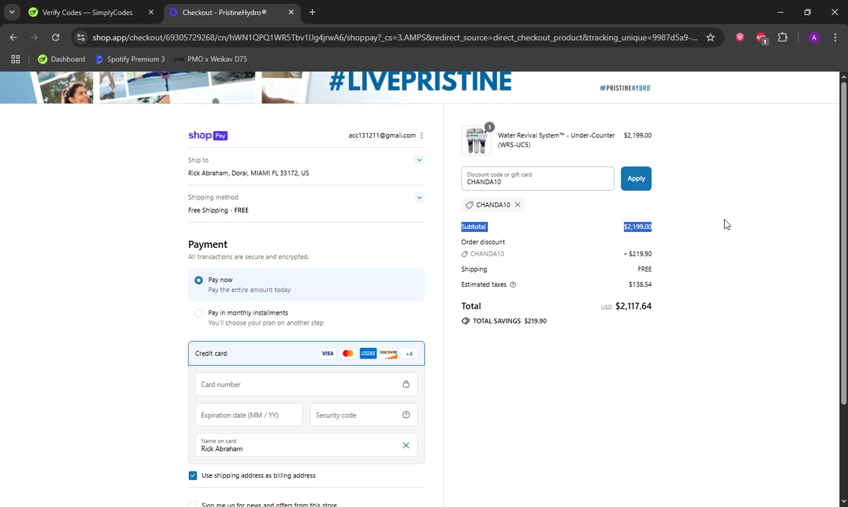Restore down the browser window
This screenshot has height=507, width=848.
coord(807,12)
